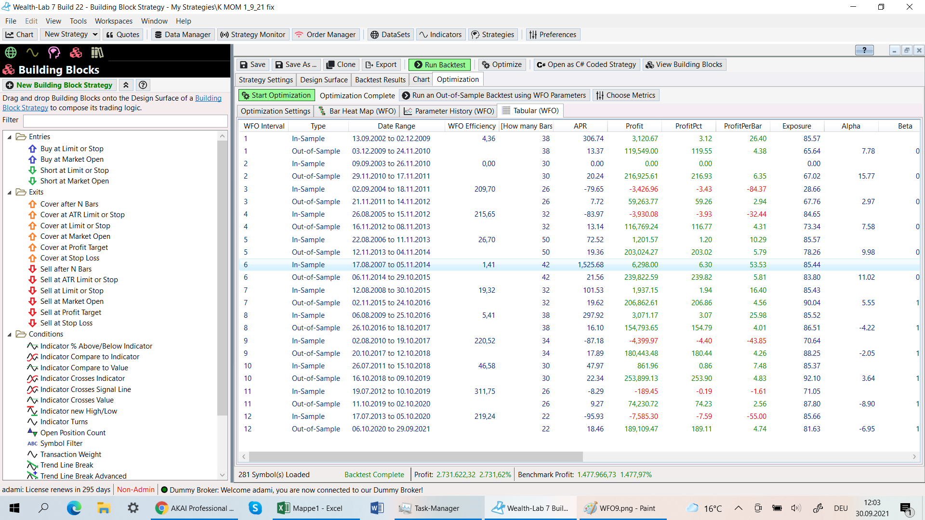Switch to Parameter History (WFO) tab
The height and width of the screenshot is (520, 925).
[x=449, y=111]
